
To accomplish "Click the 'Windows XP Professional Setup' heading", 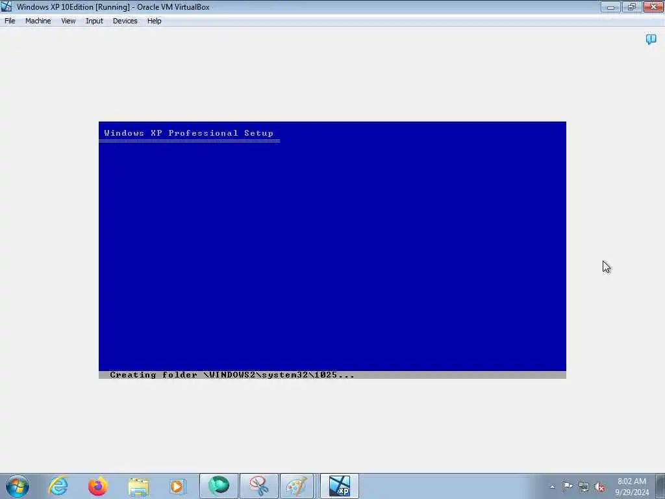I will pyautogui.click(x=189, y=133).
